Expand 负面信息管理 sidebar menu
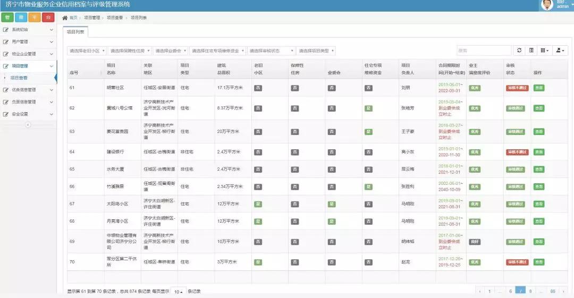574x298 pixels. tap(28, 102)
